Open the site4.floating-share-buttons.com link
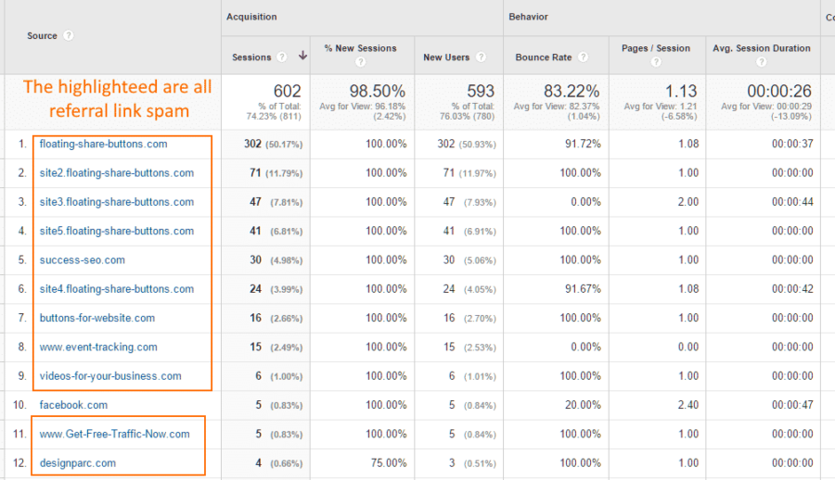Screen dimensions: 835x480 tap(117, 289)
